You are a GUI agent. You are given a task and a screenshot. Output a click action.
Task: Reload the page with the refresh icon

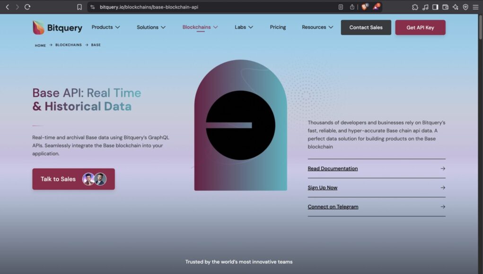pyautogui.click(x=27, y=7)
